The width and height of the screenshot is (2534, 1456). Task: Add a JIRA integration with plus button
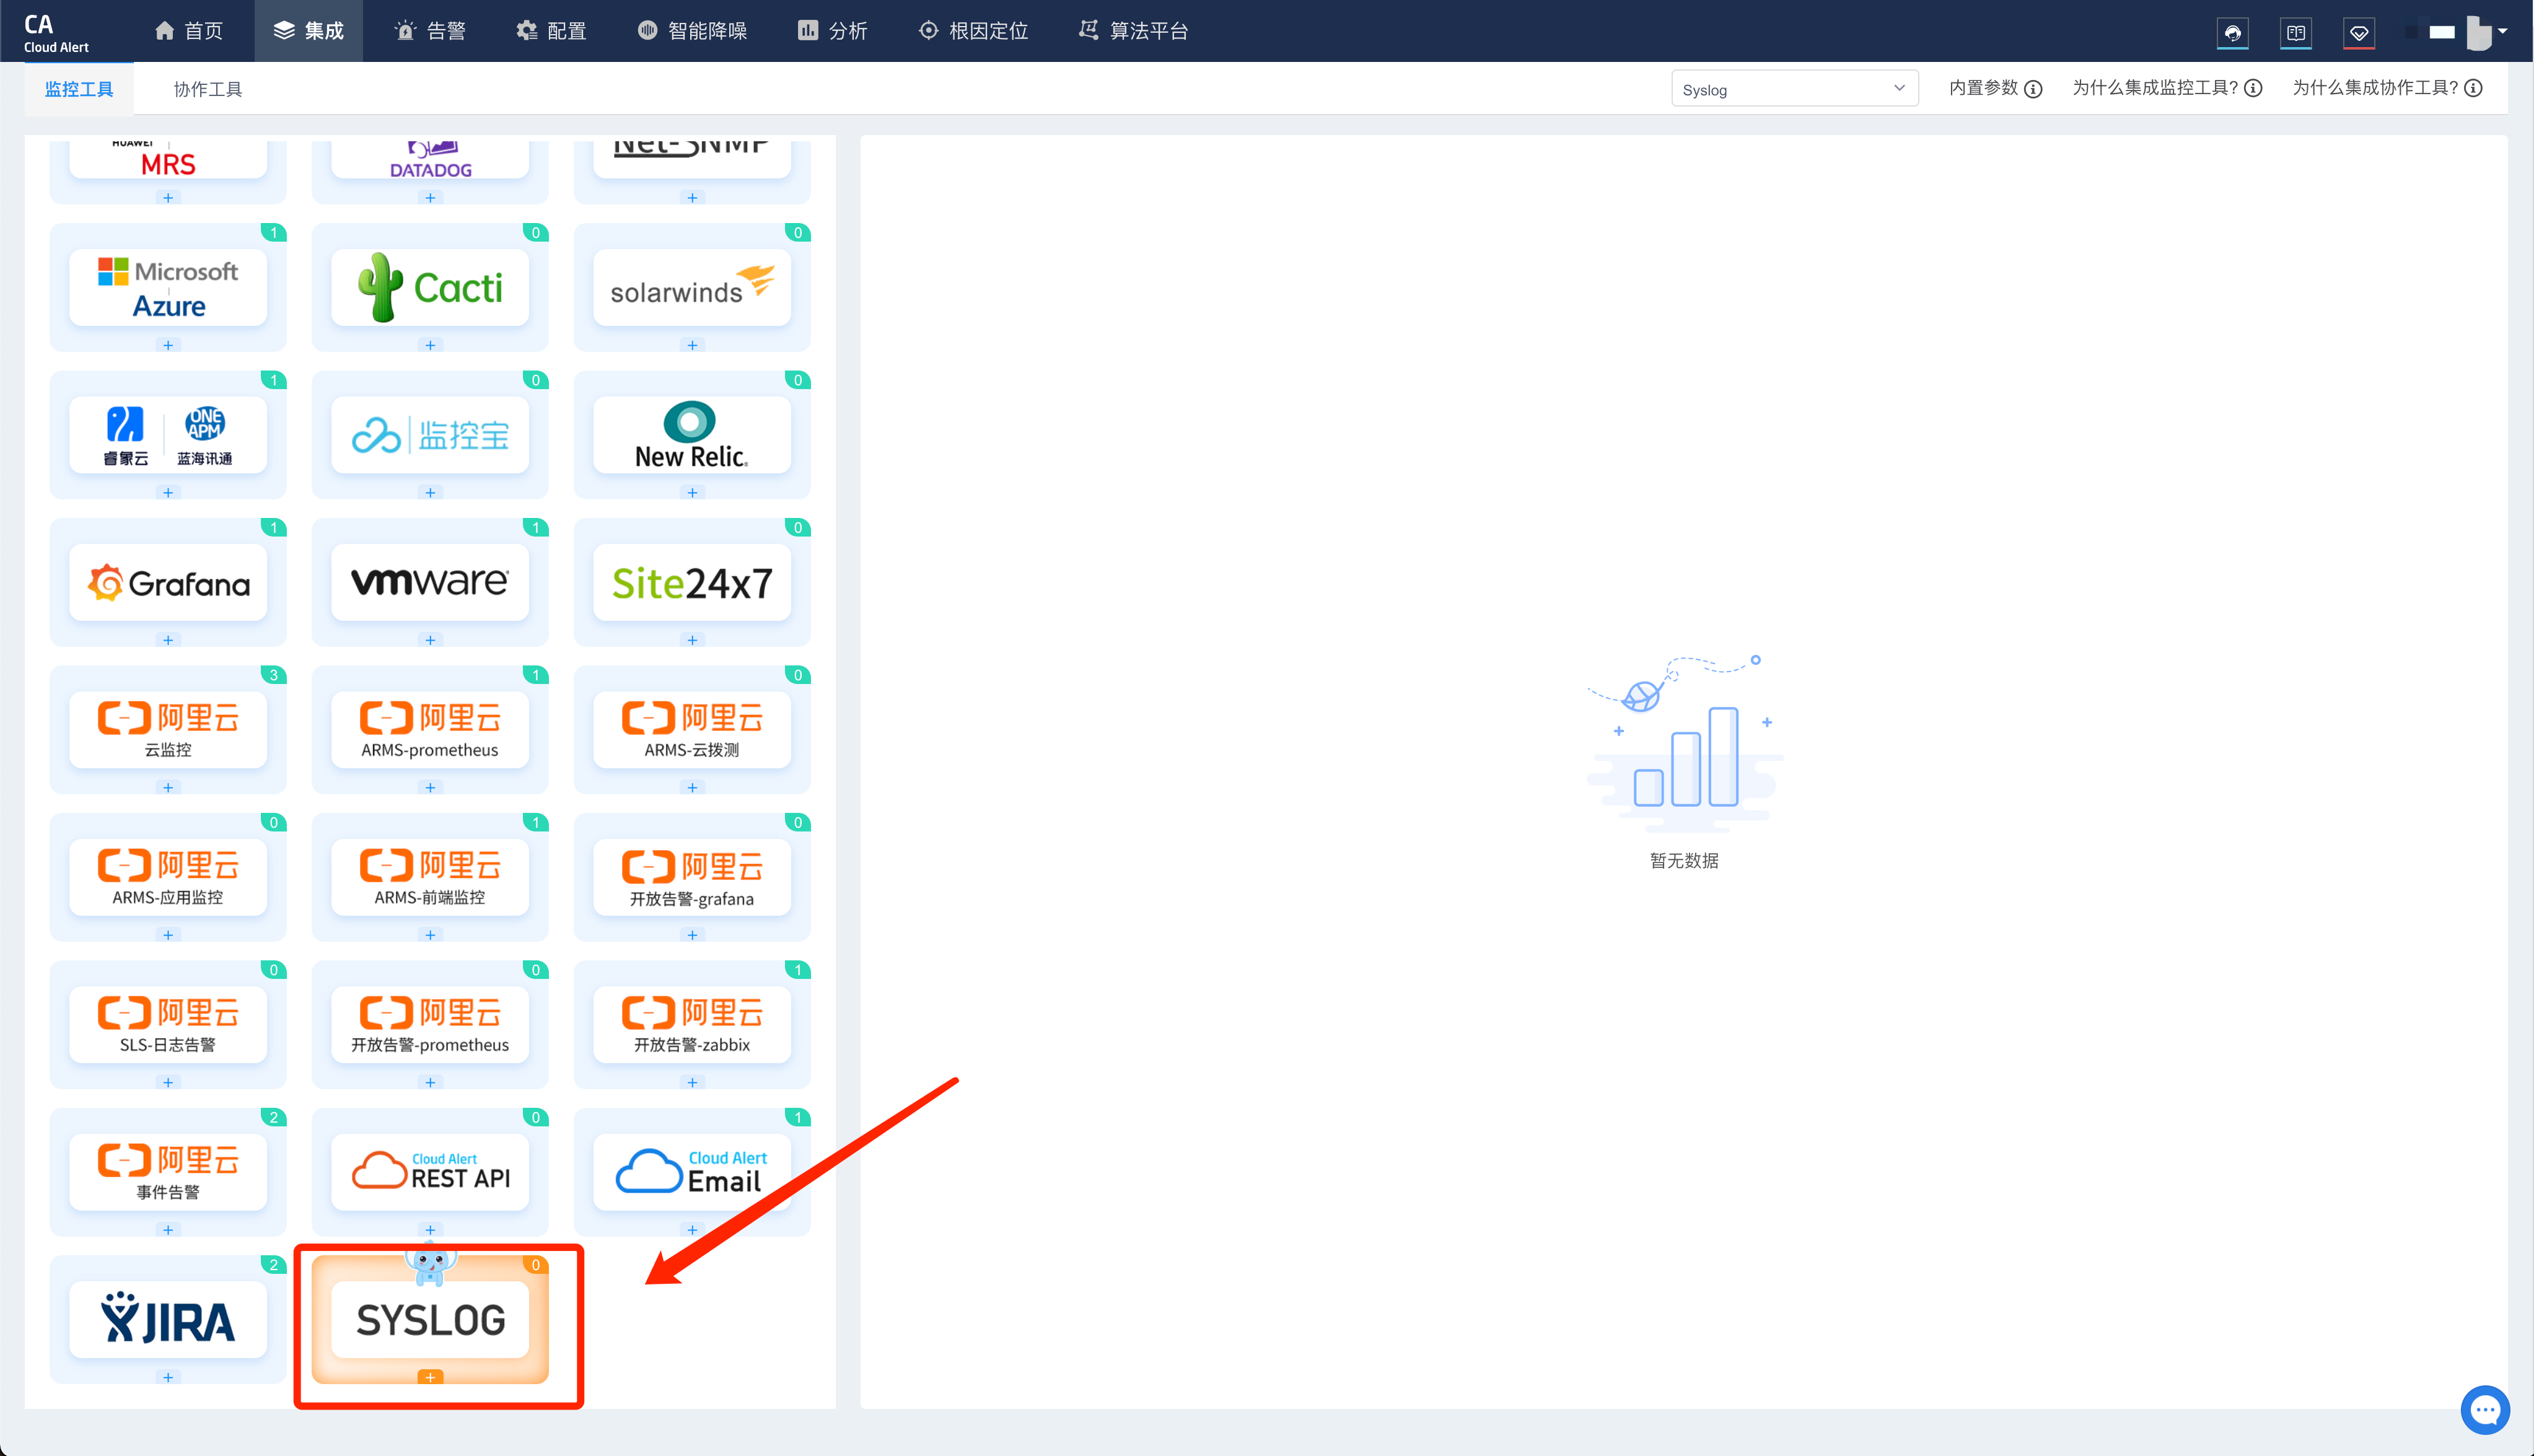tap(168, 1377)
